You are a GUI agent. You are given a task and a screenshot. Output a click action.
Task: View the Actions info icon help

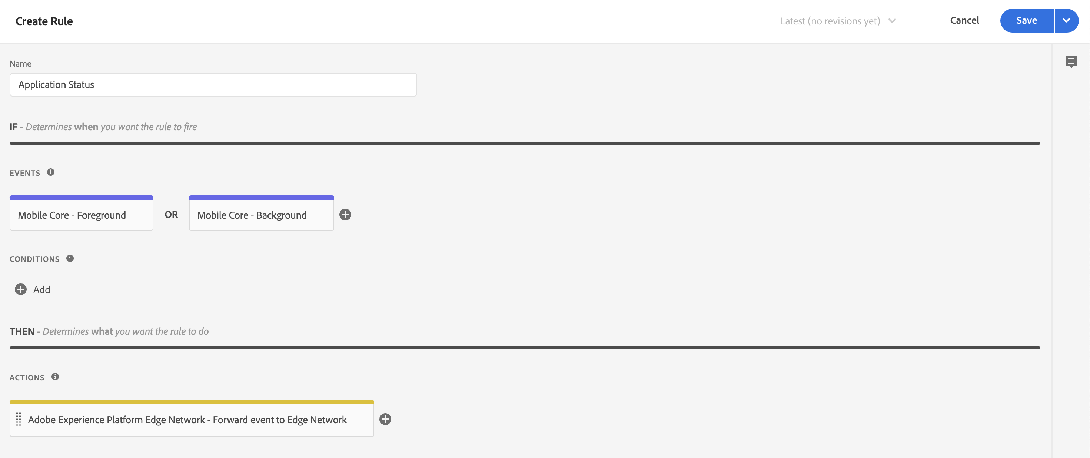tap(55, 377)
